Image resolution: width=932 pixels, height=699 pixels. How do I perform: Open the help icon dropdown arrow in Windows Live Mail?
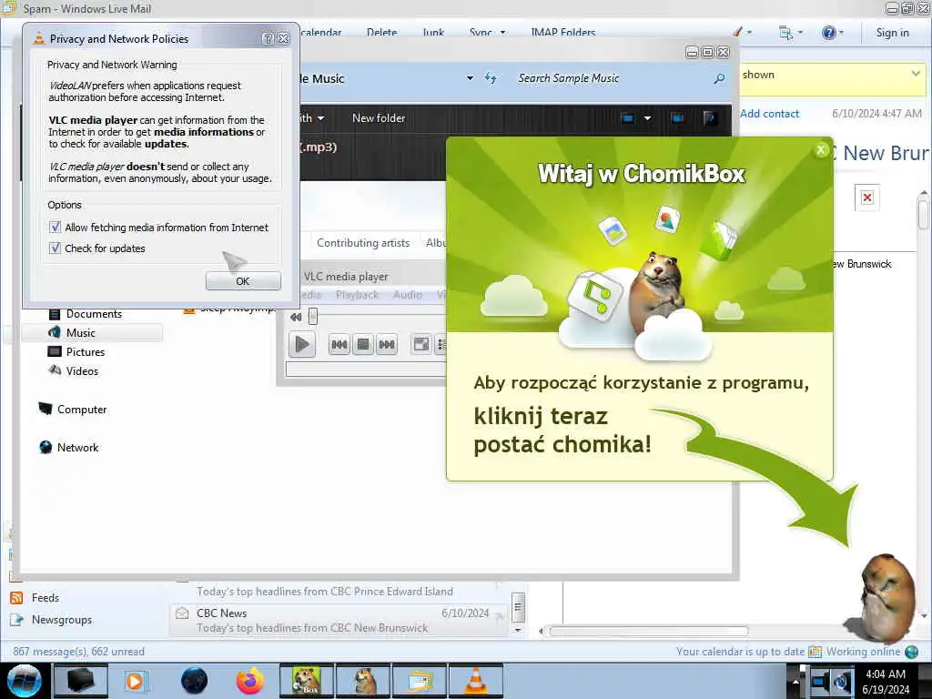tap(840, 33)
